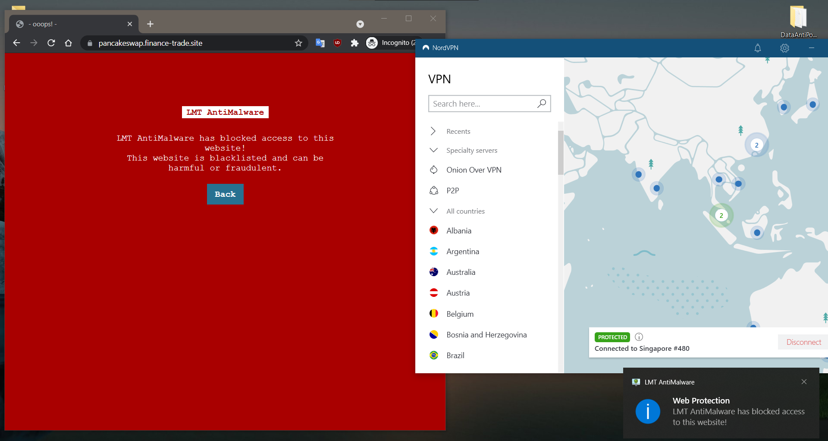This screenshot has width=828, height=441.
Task: Bookmark this page with the star icon
Action: pyautogui.click(x=298, y=43)
